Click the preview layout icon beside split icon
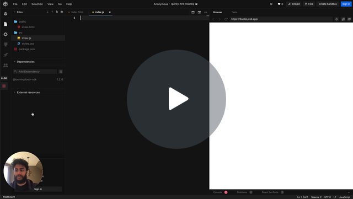This screenshot has height=199, width=353. pos(199,12)
